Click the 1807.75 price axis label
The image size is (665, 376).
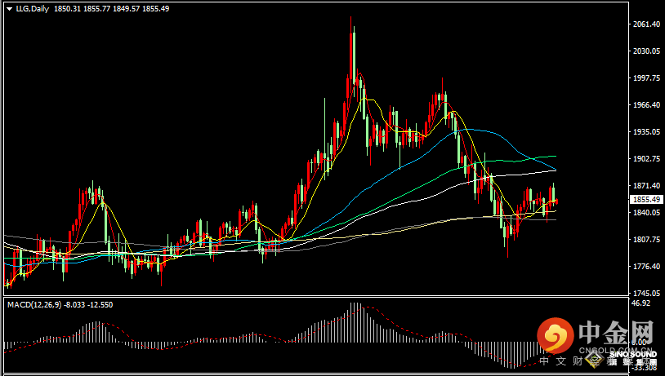click(x=645, y=240)
